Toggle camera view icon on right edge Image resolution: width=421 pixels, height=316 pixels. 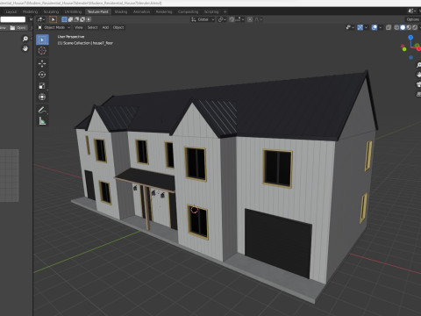point(418,84)
